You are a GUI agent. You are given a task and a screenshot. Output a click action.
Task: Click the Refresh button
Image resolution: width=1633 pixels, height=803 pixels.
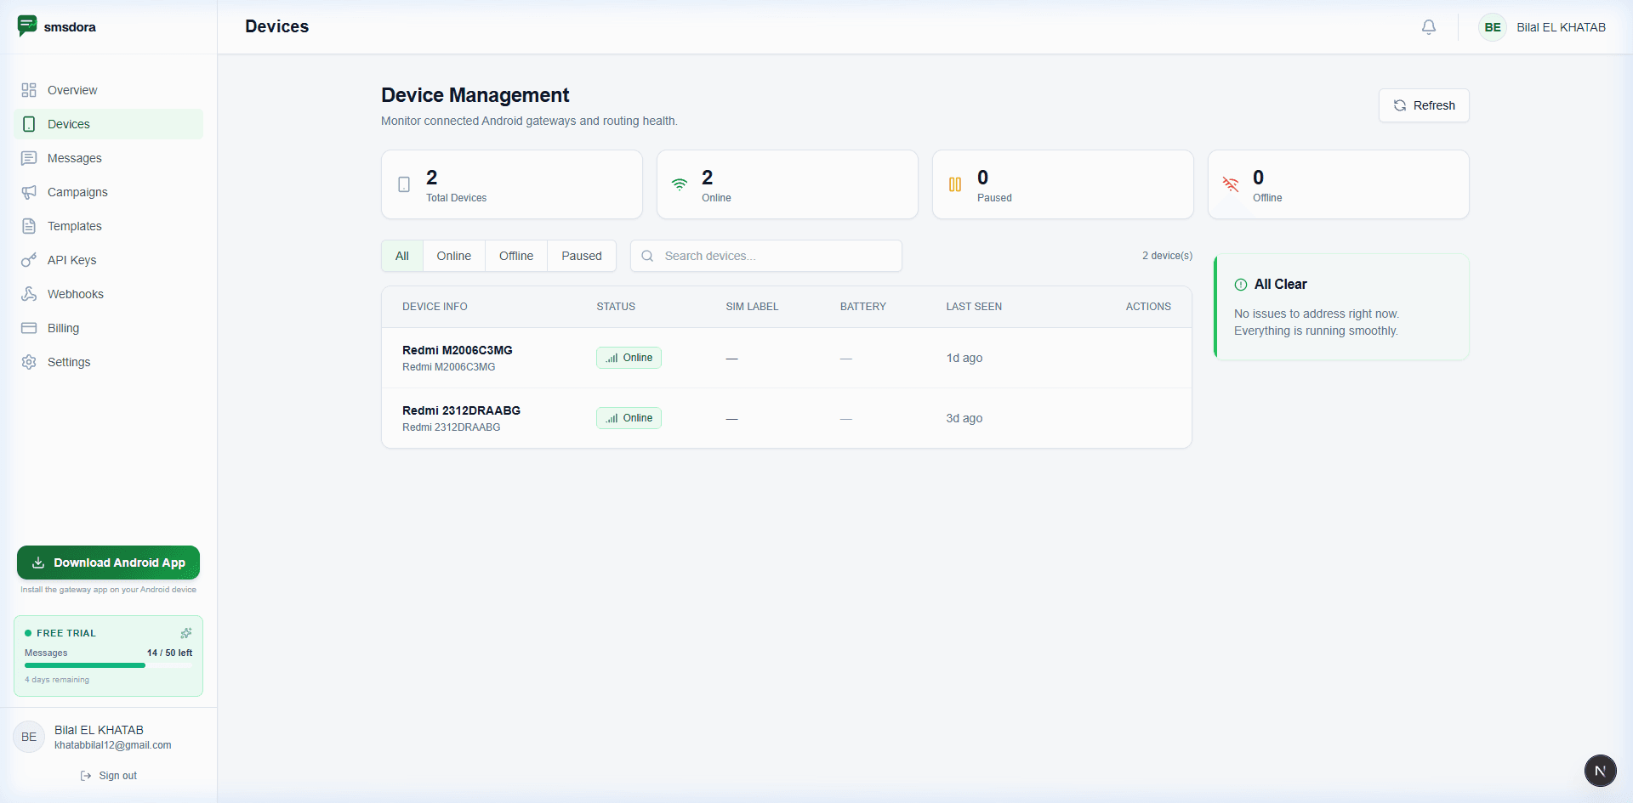coord(1424,105)
